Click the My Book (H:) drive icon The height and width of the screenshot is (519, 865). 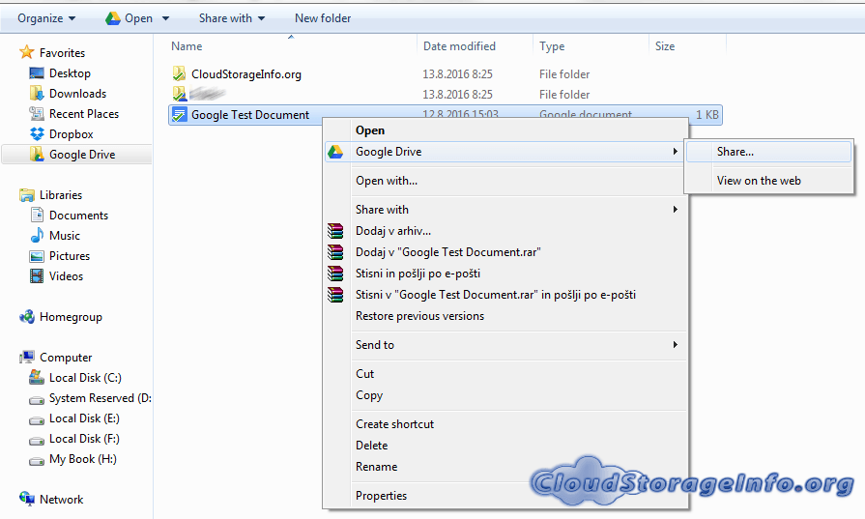[37, 461]
